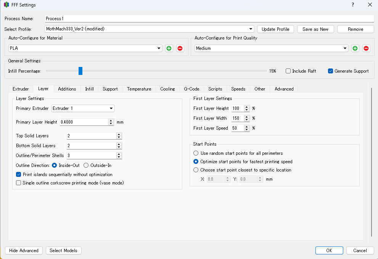Click the Update Profile button
This screenshot has width=378, height=259.
tap(275, 29)
